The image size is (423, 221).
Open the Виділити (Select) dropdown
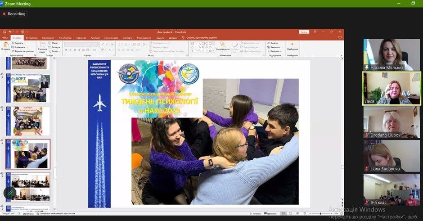pos(275,51)
